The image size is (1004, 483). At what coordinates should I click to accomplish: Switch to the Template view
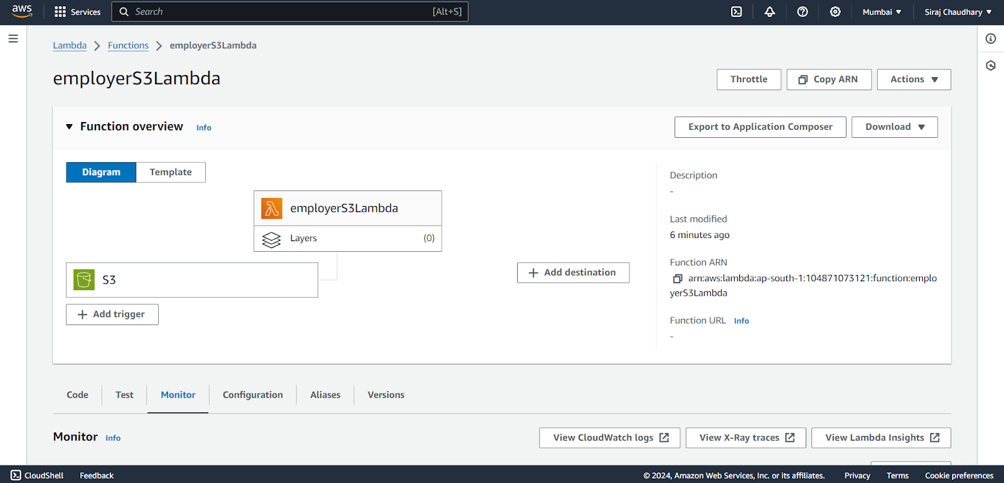pyautogui.click(x=171, y=172)
